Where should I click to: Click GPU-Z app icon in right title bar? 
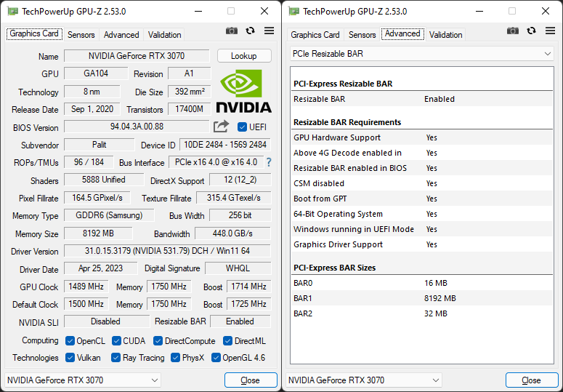[x=293, y=12]
